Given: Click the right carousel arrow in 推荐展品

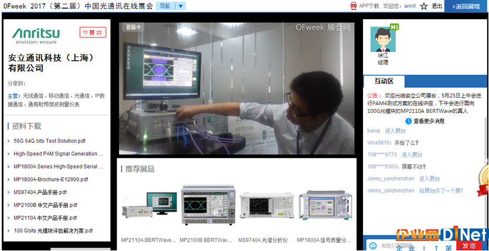Looking at the screenshot, I should tap(349, 201).
